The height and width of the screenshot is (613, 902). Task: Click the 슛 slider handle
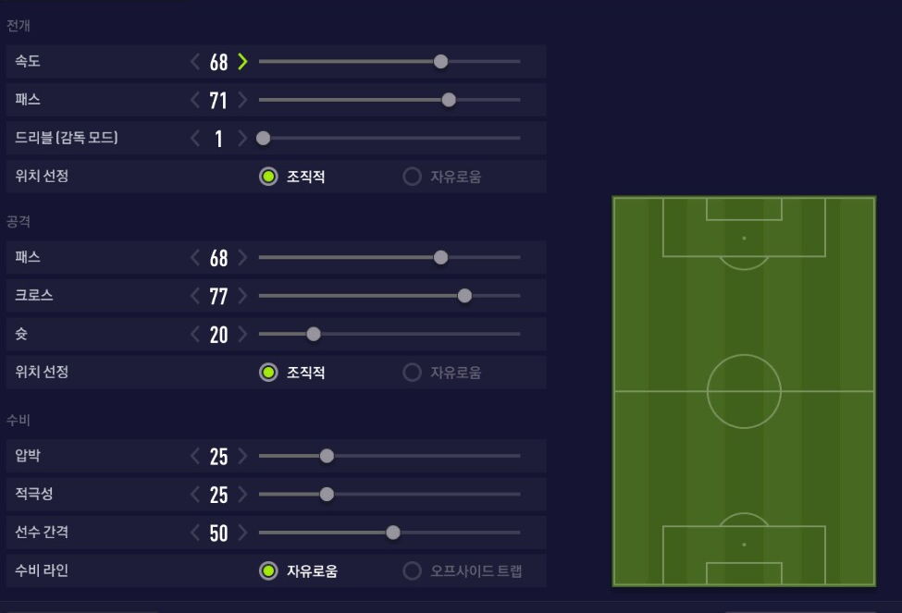314,334
